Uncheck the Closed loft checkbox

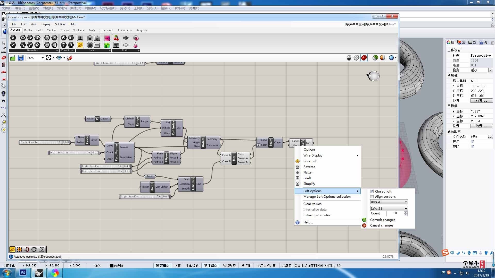pyautogui.click(x=372, y=191)
